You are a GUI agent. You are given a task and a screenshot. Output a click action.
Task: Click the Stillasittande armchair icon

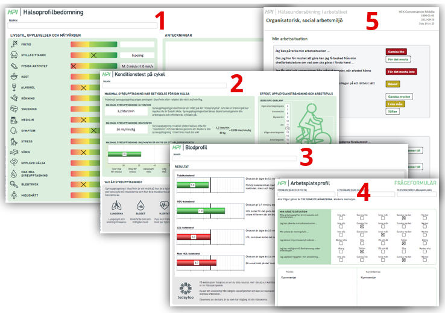coord(14,55)
